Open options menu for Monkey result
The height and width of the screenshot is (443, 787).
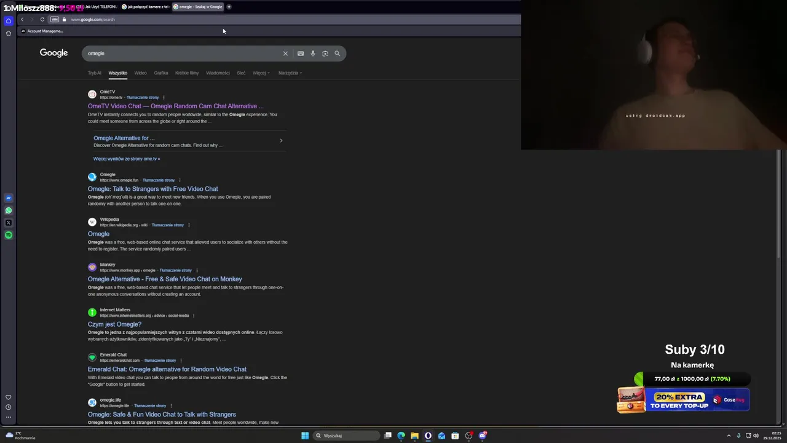[x=197, y=270]
